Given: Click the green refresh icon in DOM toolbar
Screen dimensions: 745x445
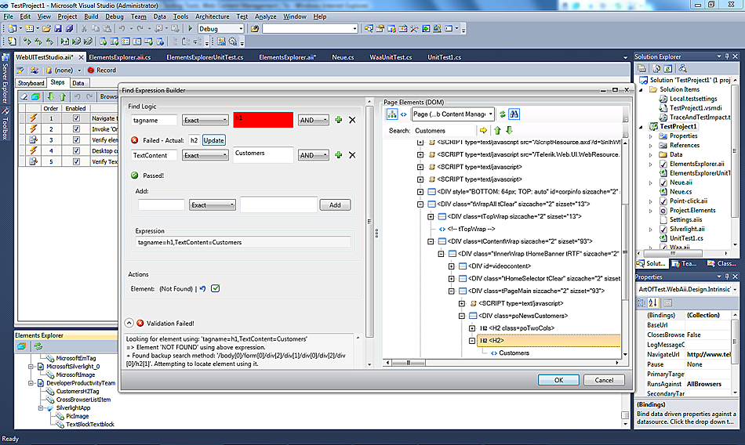Looking at the screenshot, I should click(502, 114).
